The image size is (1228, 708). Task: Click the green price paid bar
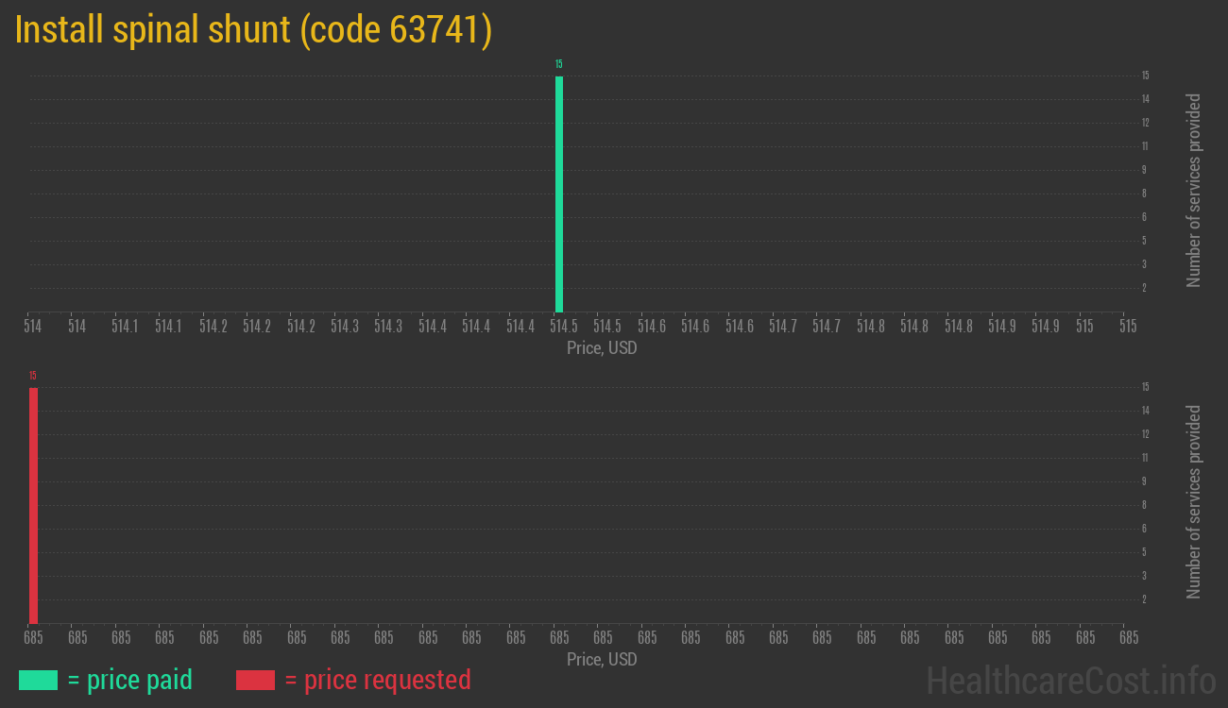pyautogui.click(x=559, y=194)
